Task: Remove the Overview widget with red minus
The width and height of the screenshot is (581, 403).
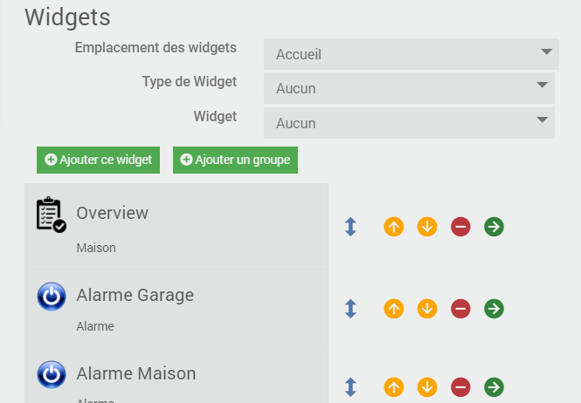Action: [460, 227]
